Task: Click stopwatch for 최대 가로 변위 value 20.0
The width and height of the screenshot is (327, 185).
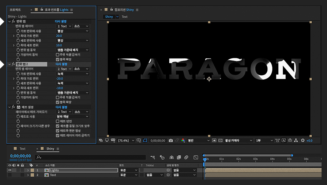Action: [18, 36]
